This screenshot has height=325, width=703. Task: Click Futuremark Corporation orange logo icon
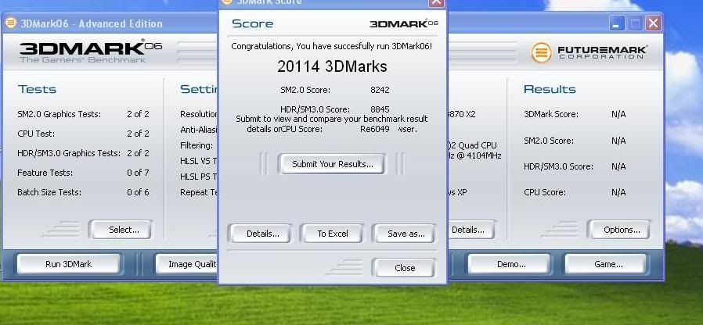[x=541, y=53]
